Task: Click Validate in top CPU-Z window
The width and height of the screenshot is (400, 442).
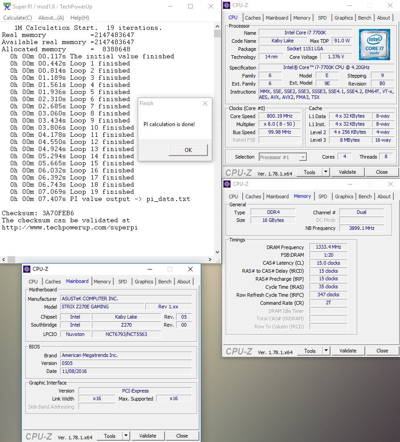Action: coord(347,172)
